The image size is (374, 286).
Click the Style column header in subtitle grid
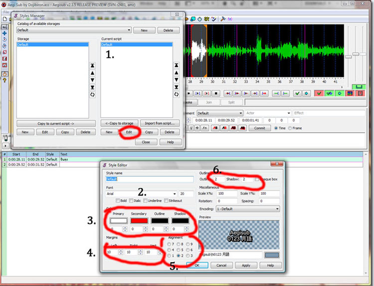click(x=52, y=154)
